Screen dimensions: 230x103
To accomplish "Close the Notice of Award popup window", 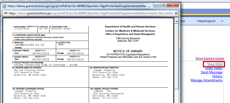I will coord(173,5).
